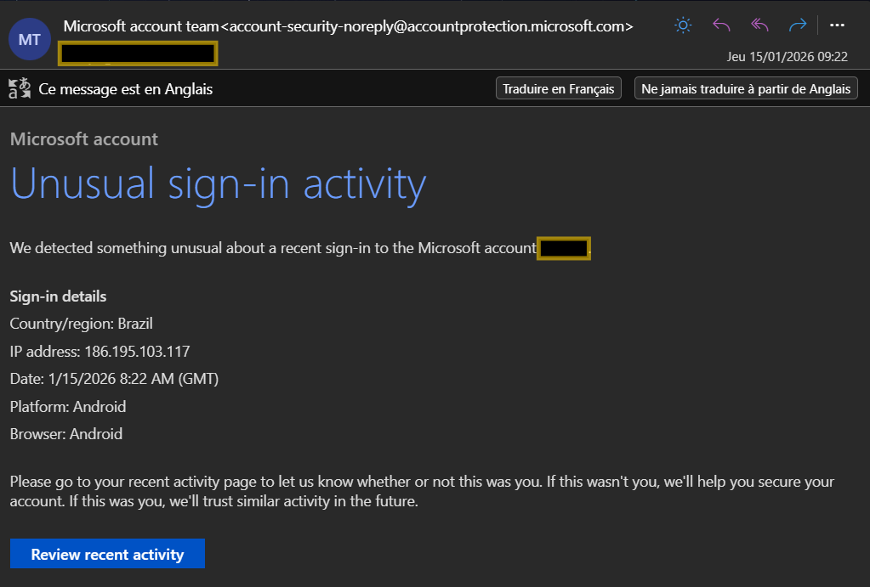Forward this message with arrow icon
This screenshot has height=587, width=870.
tap(797, 25)
